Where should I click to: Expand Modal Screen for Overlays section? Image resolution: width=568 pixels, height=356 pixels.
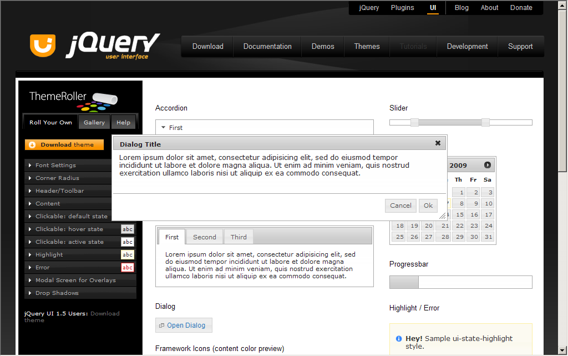[x=75, y=280]
